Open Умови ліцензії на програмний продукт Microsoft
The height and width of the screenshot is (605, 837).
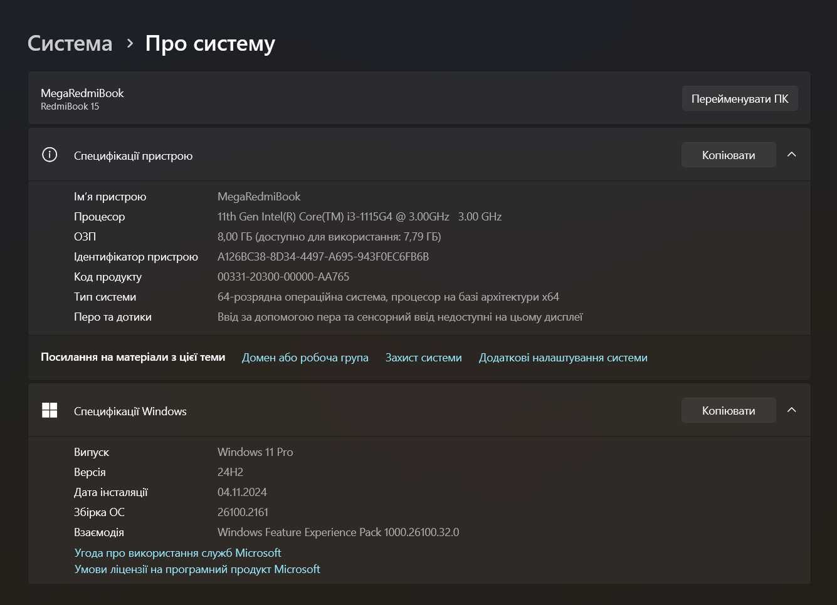click(x=197, y=569)
